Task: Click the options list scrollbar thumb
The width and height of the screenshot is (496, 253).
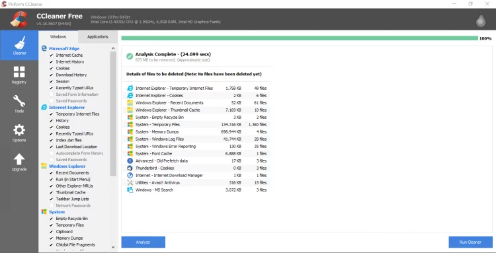Action: (113, 114)
